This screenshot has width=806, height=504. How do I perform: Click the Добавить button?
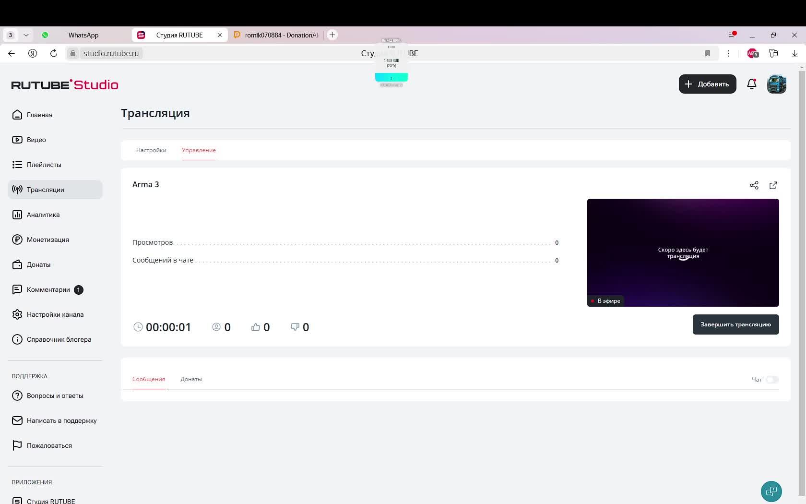tap(707, 84)
